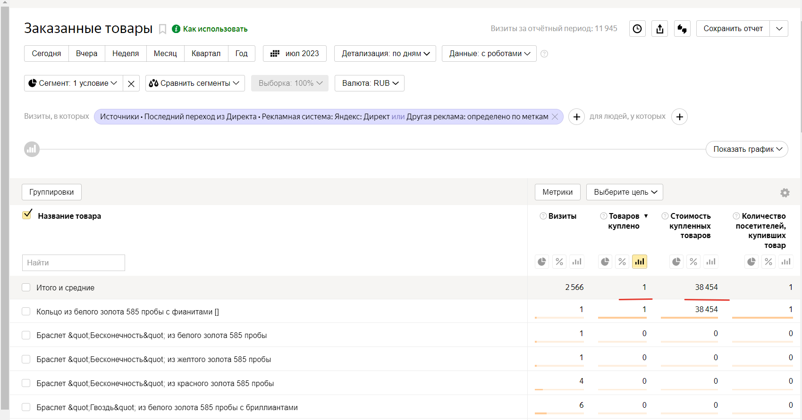Open the Группировки button
Viewport: 802px width, 420px height.
tap(51, 192)
